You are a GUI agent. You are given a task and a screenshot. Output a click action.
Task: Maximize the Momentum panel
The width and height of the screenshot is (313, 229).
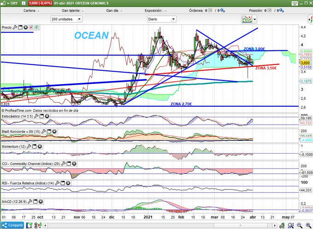34,147
